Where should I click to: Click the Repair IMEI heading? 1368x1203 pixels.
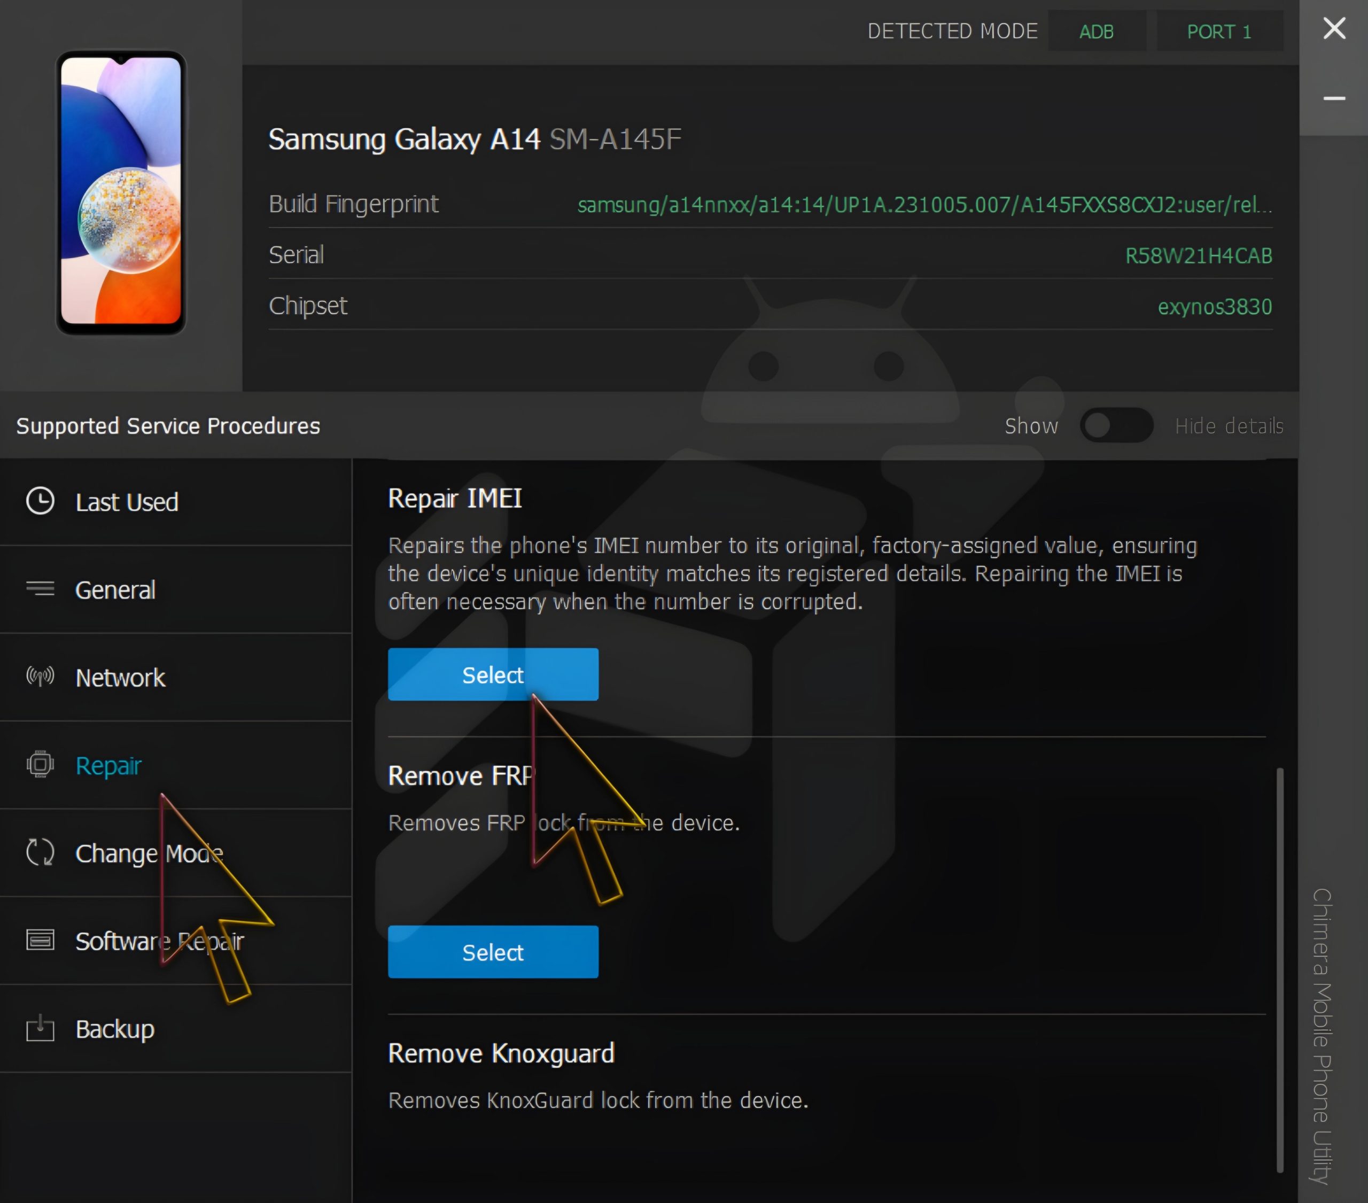tap(455, 498)
